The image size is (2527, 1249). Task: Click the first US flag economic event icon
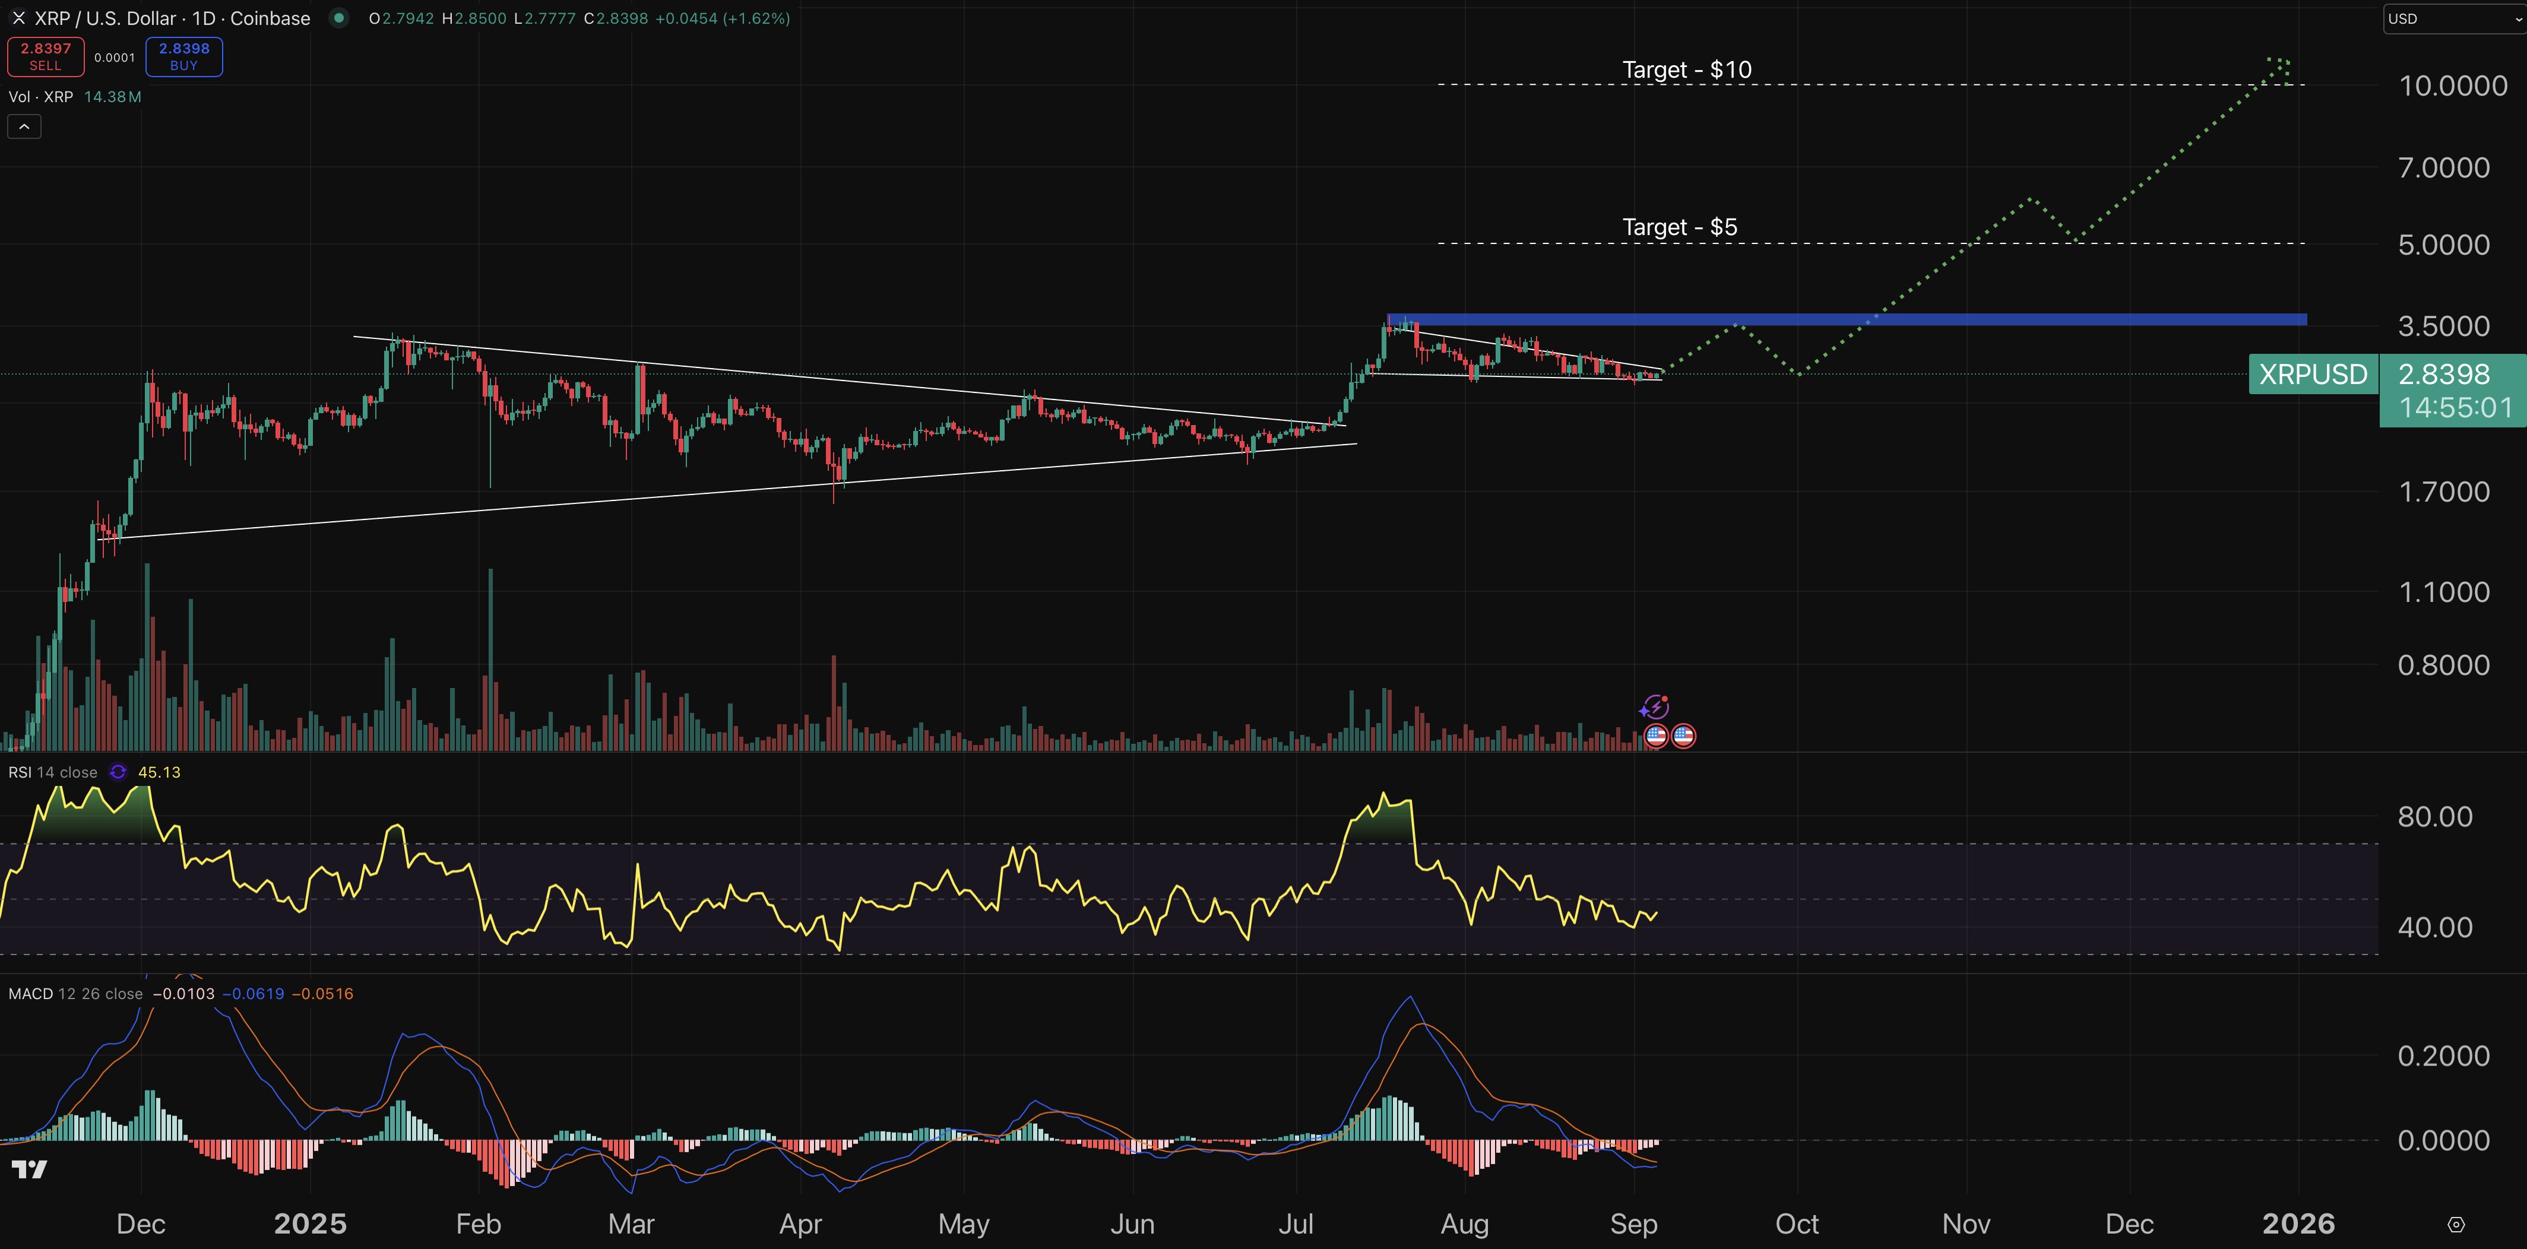(x=1656, y=735)
